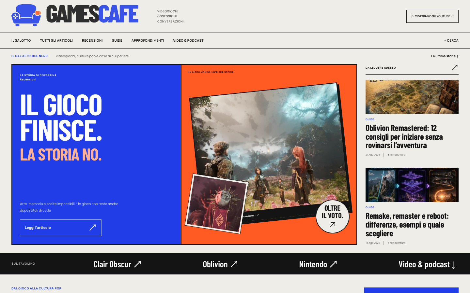Image resolution: width=470 pixels, height=293 pixels.
Task: Click the 21 Ago 2026 date
Action: (x=373, y=155)
